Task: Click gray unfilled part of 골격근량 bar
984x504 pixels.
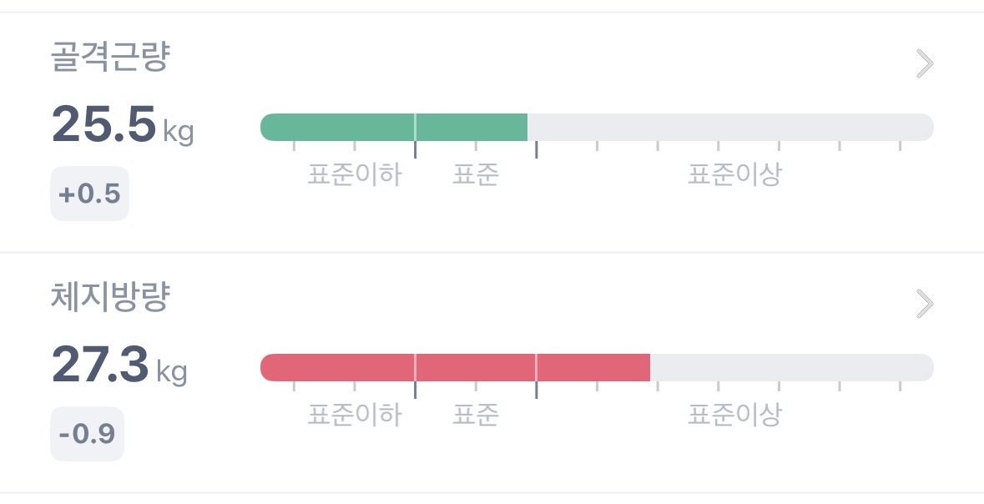Action: click(730, 127)
